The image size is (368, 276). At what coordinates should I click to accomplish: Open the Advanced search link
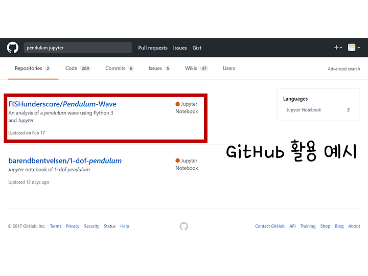coord(344,69)
